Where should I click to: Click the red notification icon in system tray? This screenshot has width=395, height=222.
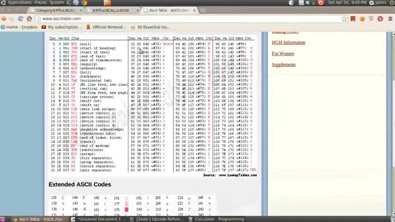pyautogui.click(x=321, y=2)
